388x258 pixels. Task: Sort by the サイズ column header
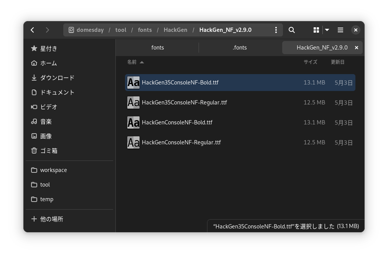(x=311, y=62)
